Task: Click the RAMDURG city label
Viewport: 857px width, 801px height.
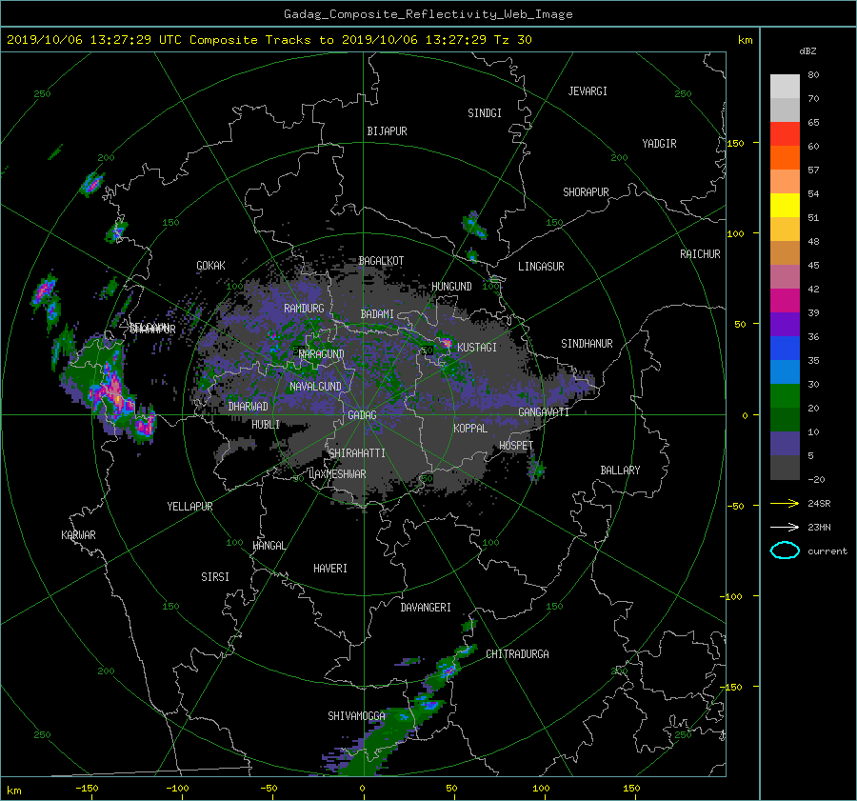Action: coord(304,309)
